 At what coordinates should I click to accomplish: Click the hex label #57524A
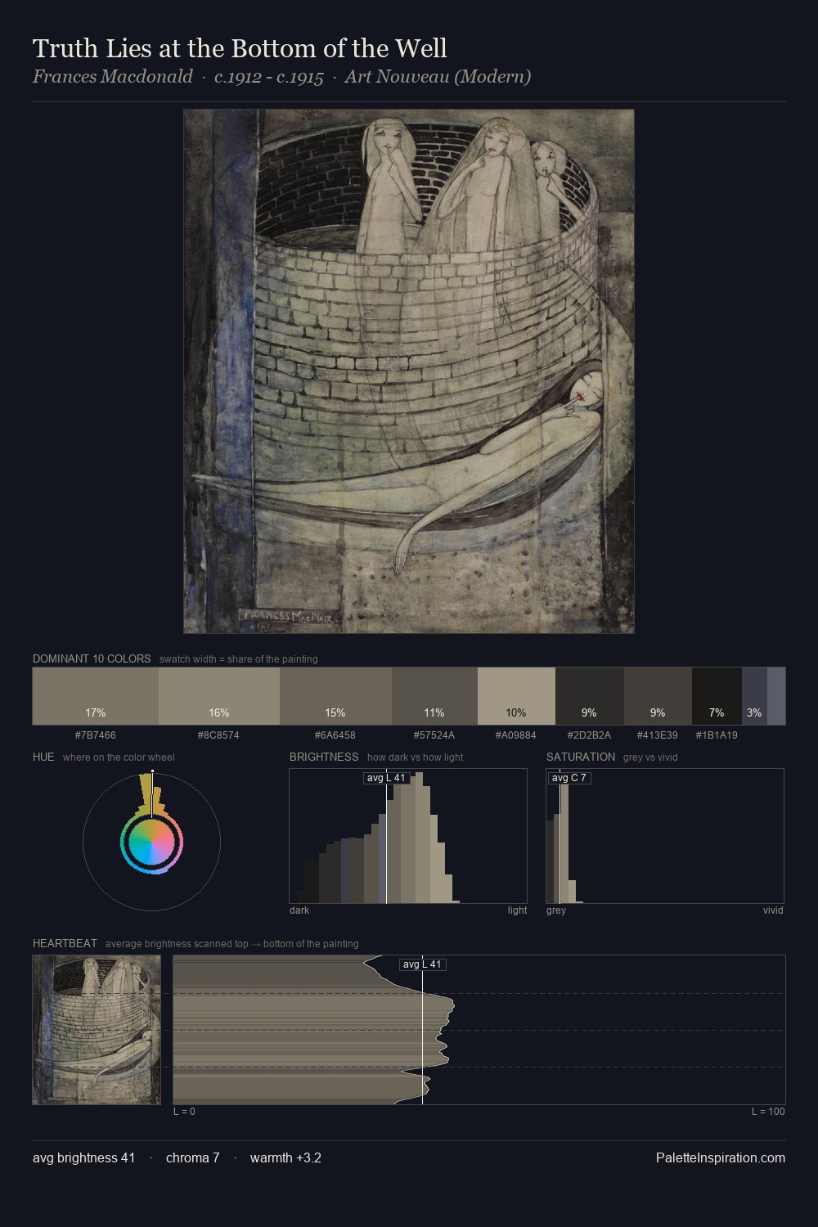[x=434, y=735]
